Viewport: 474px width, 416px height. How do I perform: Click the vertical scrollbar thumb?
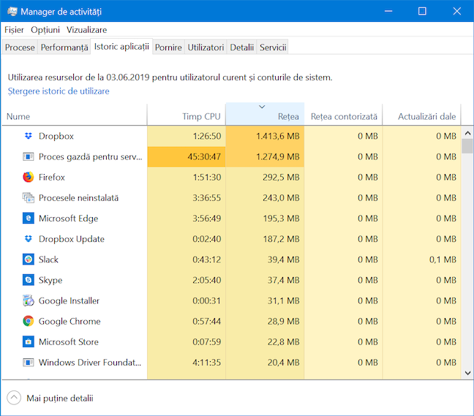467,146
